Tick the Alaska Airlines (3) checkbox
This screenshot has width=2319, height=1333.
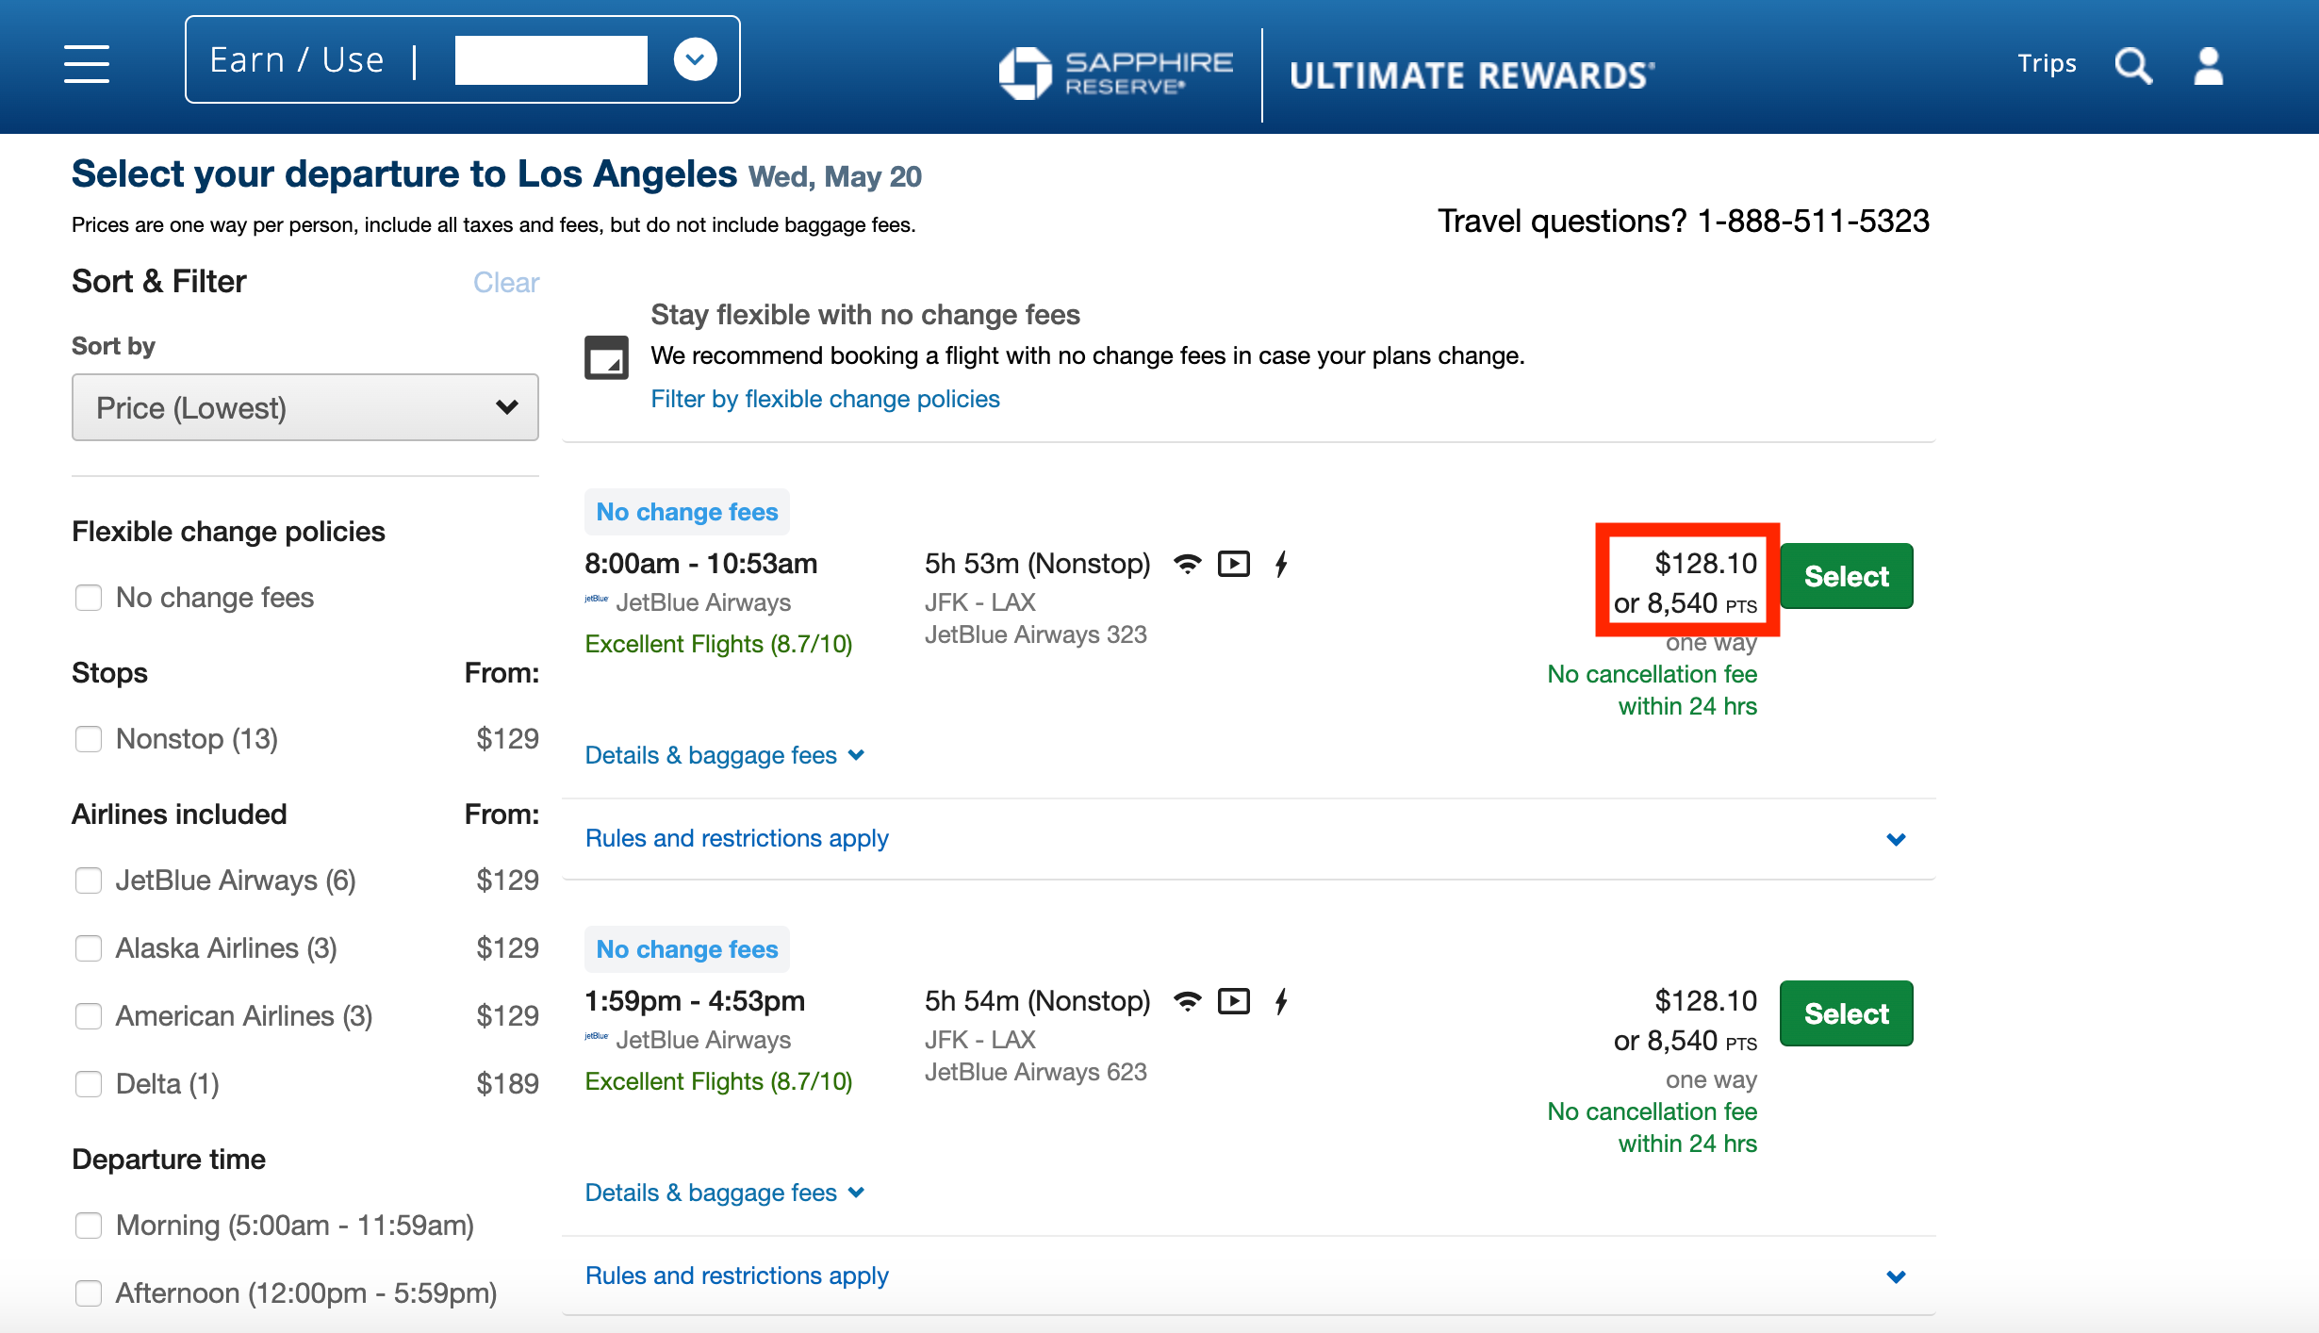(89, 948)
